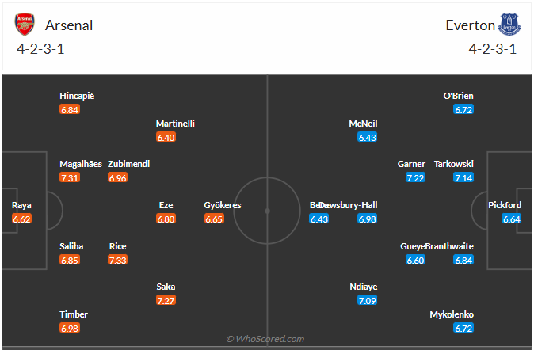Select Arsenal team name in header
The width and height of the screenshot is (534, 350).
pos(69,25)
